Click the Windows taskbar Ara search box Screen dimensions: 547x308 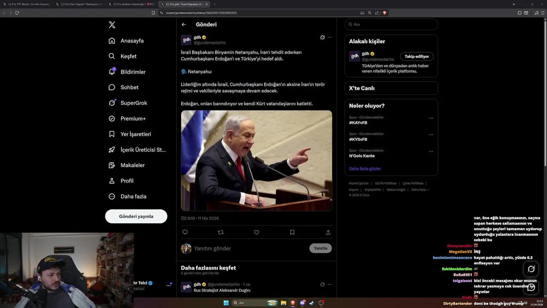(255, 303)
